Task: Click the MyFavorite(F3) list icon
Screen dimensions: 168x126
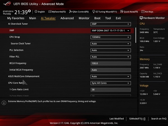Action: pyautogui.click(x=50, y=11)
